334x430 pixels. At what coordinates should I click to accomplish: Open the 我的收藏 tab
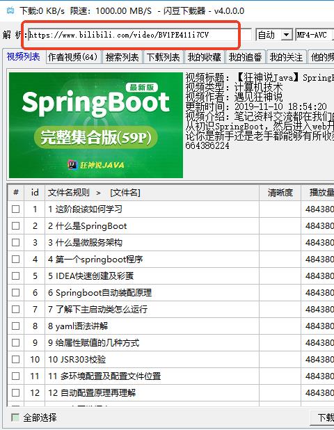(x=205, y=57)
